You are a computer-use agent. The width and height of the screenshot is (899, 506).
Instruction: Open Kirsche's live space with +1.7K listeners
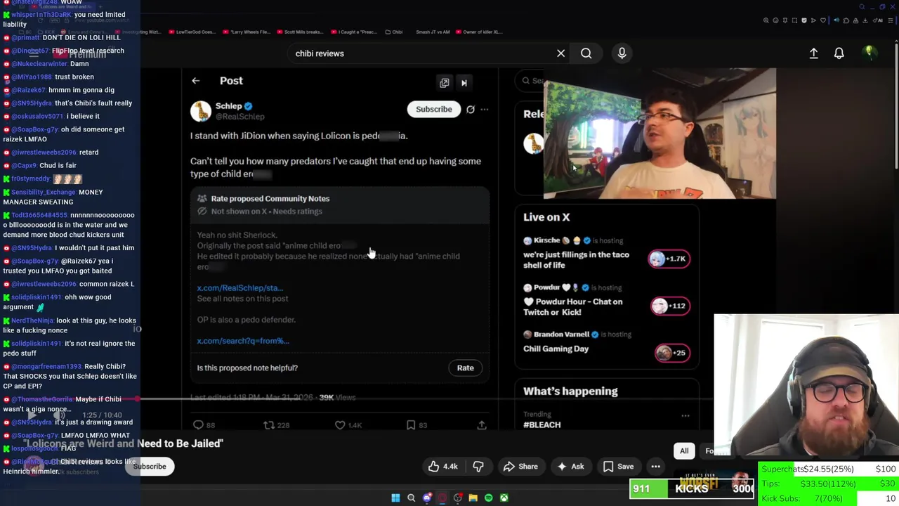(x=669, y=259)
